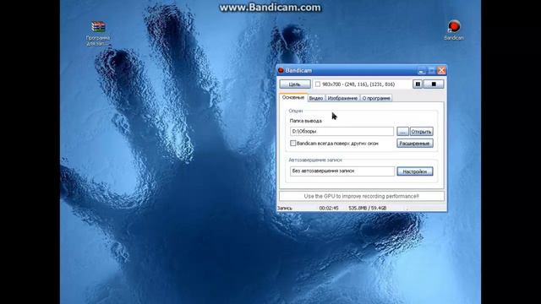Click the auto-complete recording text field

coord(342,171)
